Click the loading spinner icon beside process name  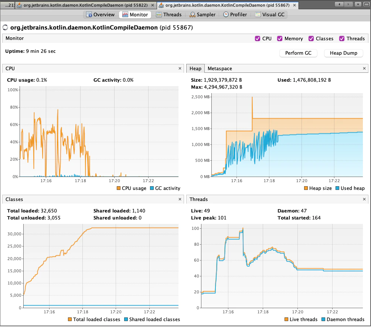pyautogui.click(x=5, y=28)
